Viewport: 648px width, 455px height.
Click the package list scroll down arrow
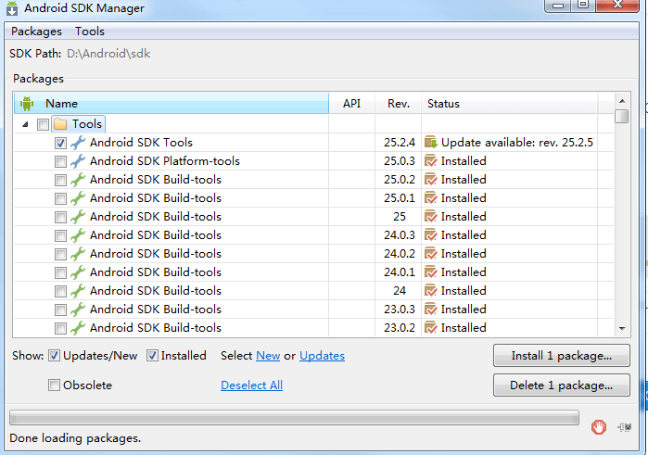(x=622, y=329)
